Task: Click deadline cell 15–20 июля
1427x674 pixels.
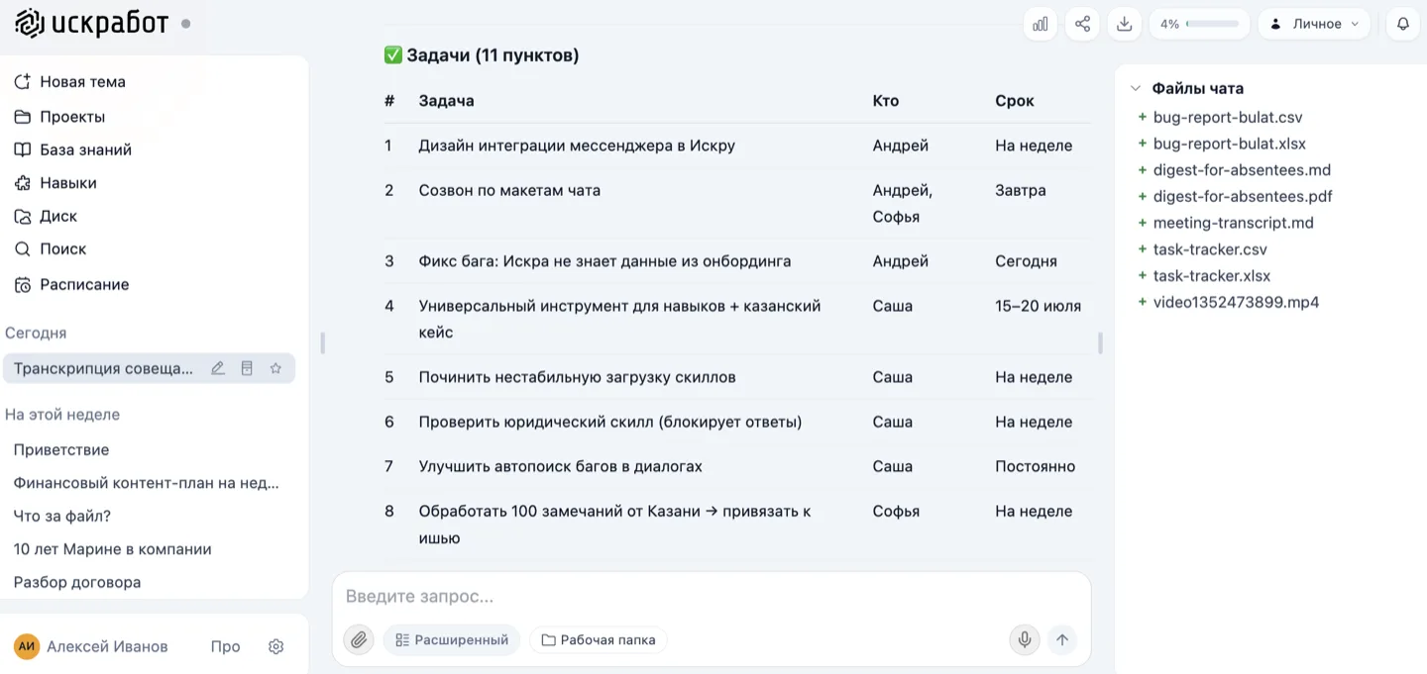Action: coord(1038,306)
